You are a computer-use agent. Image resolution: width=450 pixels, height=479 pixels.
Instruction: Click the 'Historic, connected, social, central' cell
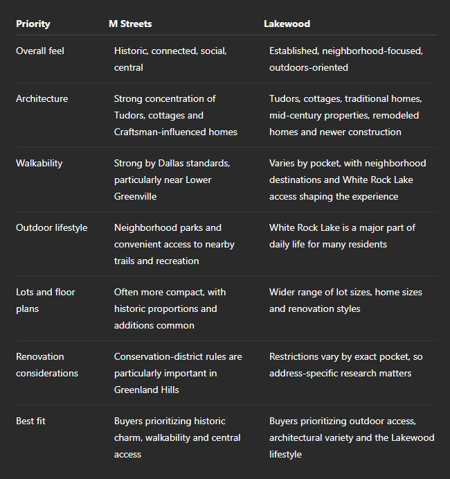click(x=170, y=59)
